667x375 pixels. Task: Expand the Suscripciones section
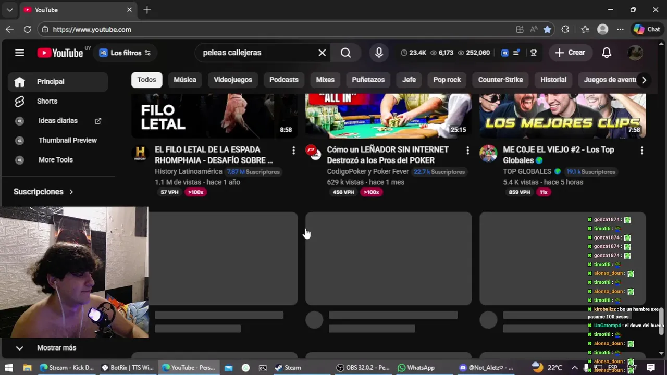pyautogui.click(x=44, y=192)
